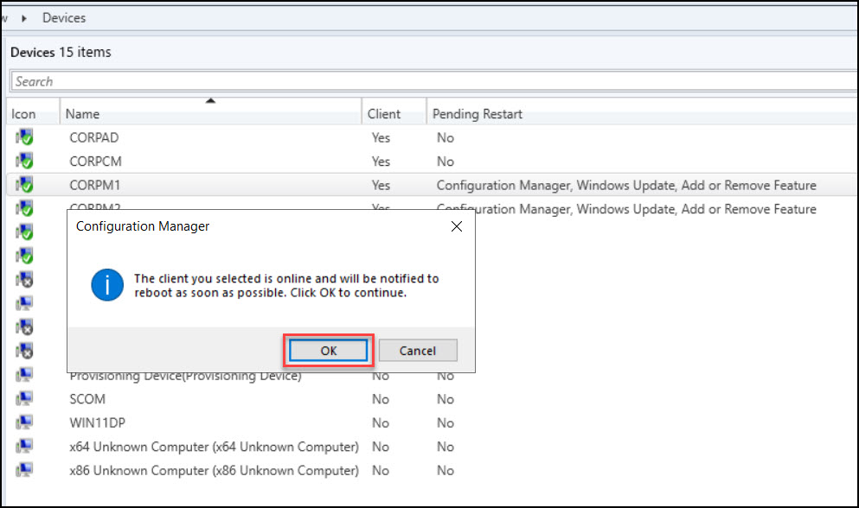
Task: Select the Devices breadcrumb item
Action: pyautogui.click(x=64, y=18)
